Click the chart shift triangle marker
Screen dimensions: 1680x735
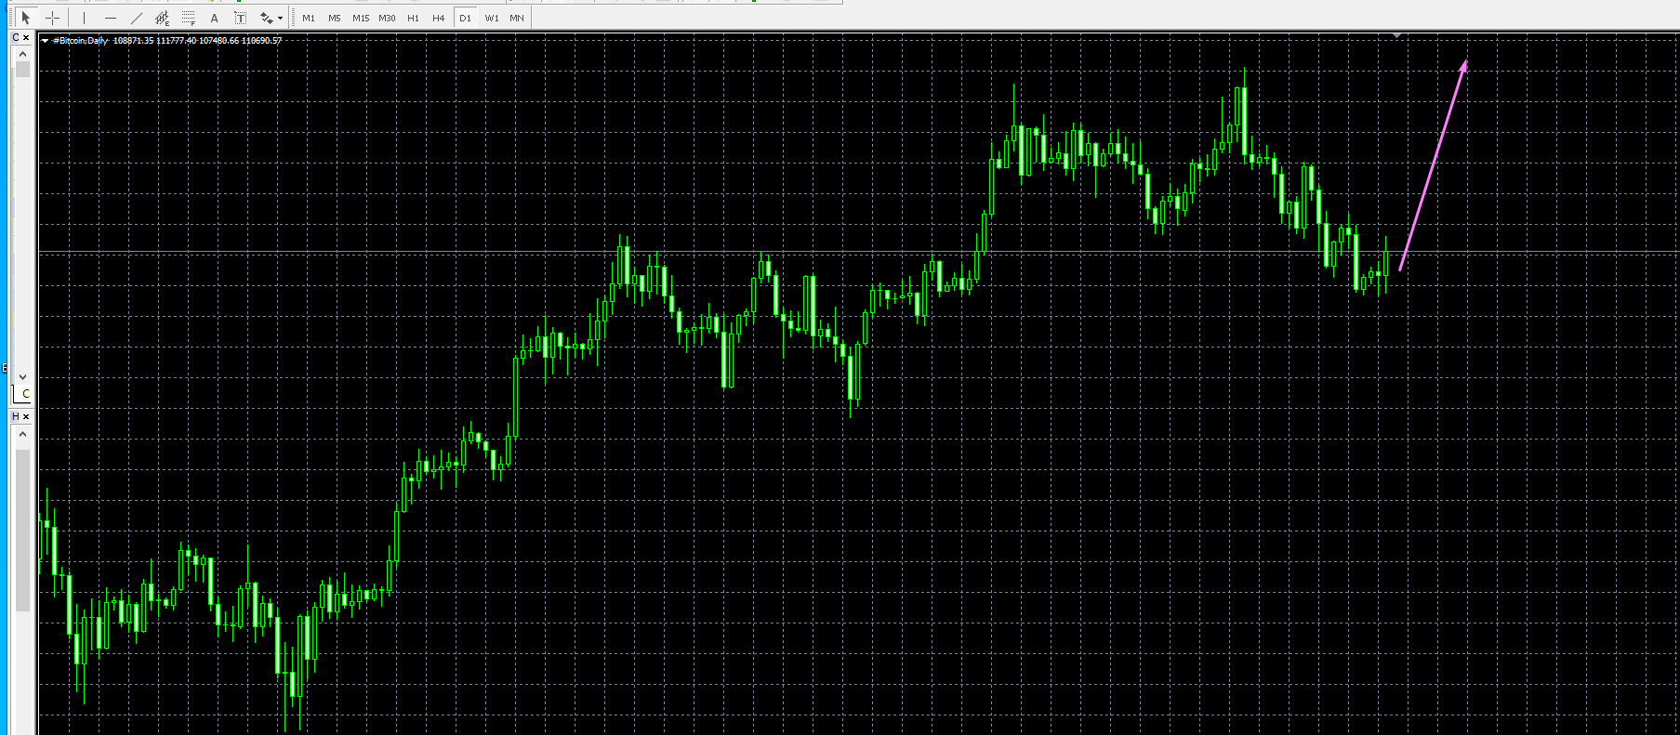coord(1396,35)
